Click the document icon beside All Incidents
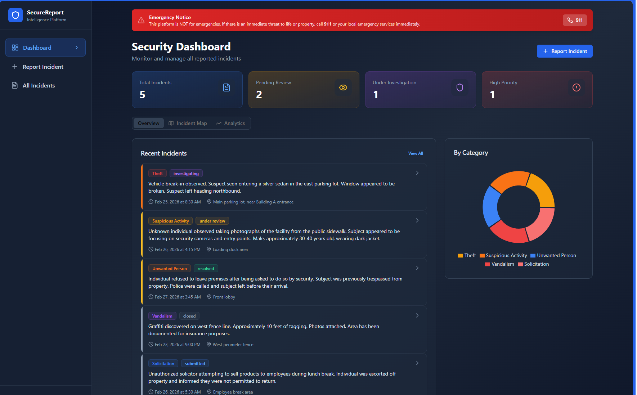Image resolution: width=637 pixels, height=395 pixels. [15, 85]
